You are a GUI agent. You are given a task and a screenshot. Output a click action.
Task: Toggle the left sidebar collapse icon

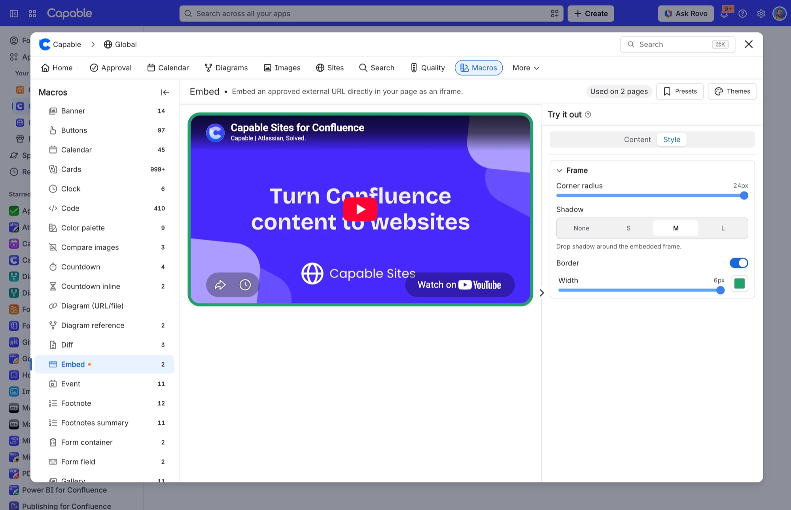[14, 13]
